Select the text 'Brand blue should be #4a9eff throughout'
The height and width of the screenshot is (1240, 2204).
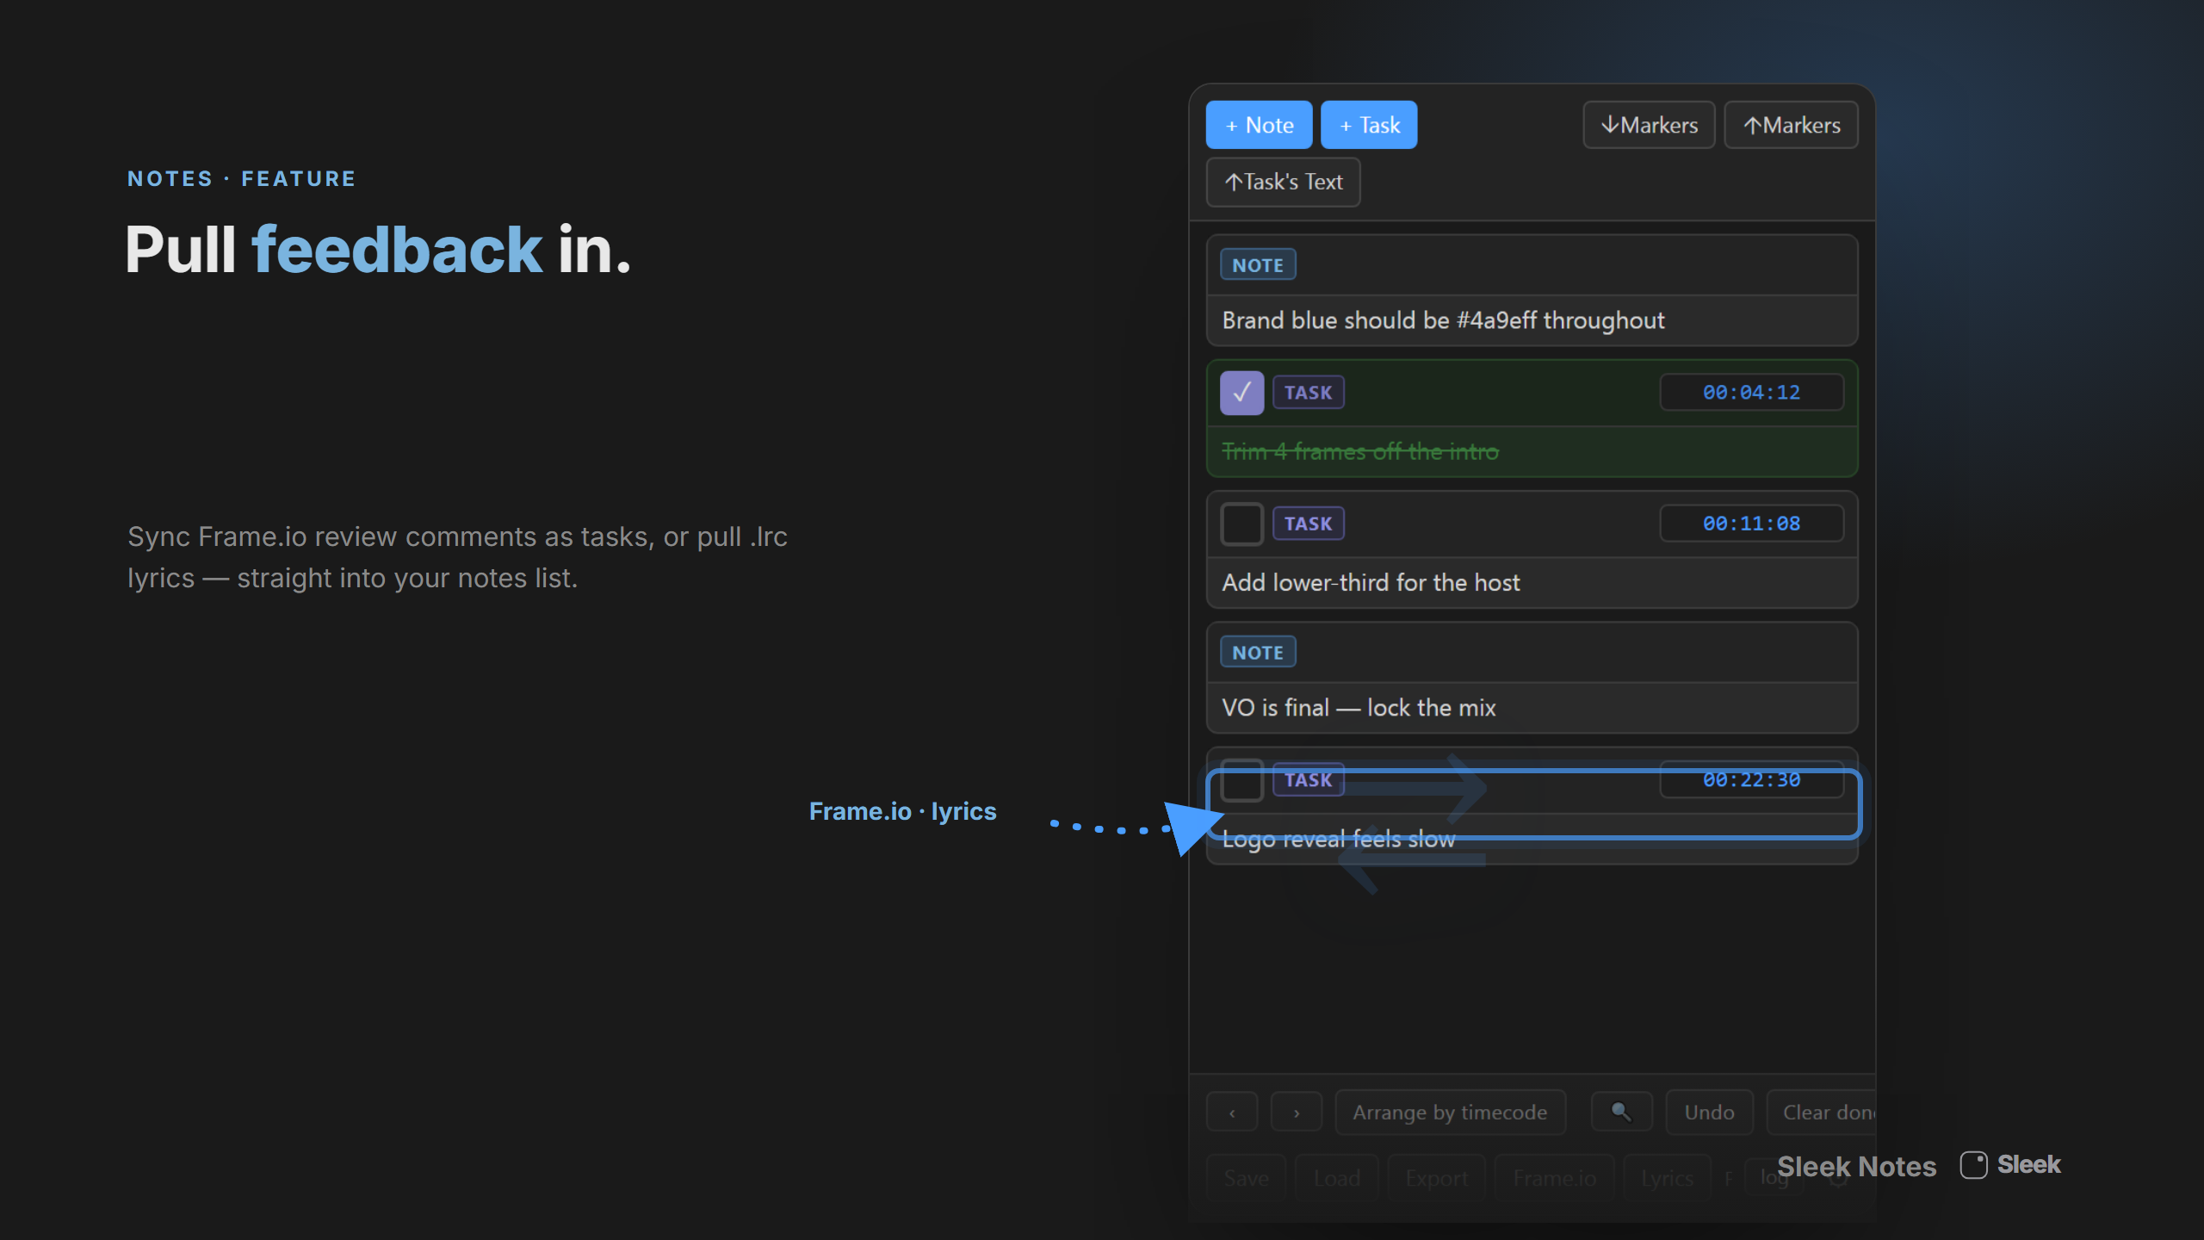tap(1444, 320)
